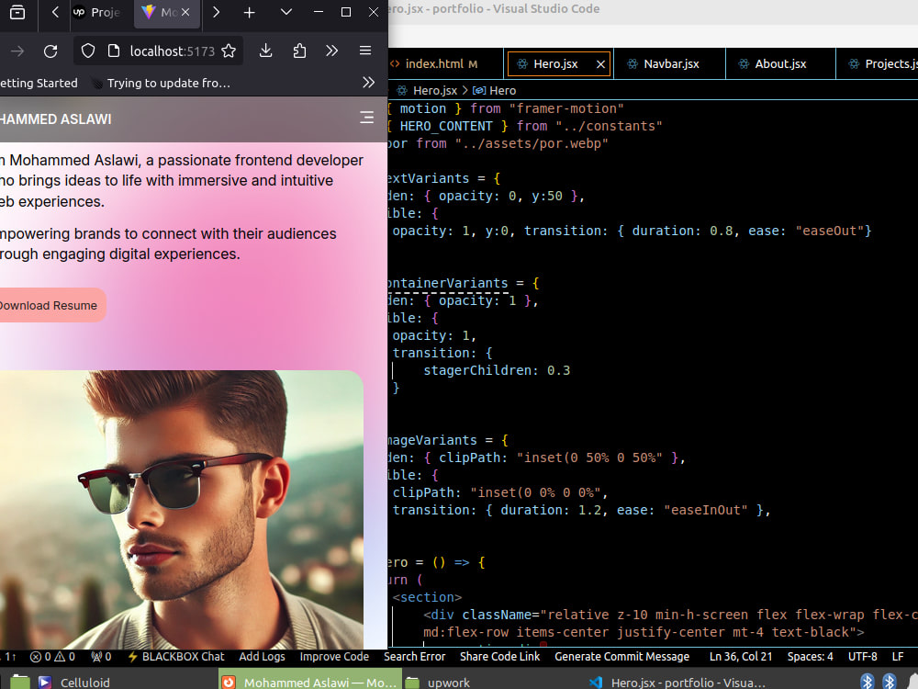This screenshot has width=918, height=689.
Task: Click Add Logs in the status bar
Action: pos(262,657)
